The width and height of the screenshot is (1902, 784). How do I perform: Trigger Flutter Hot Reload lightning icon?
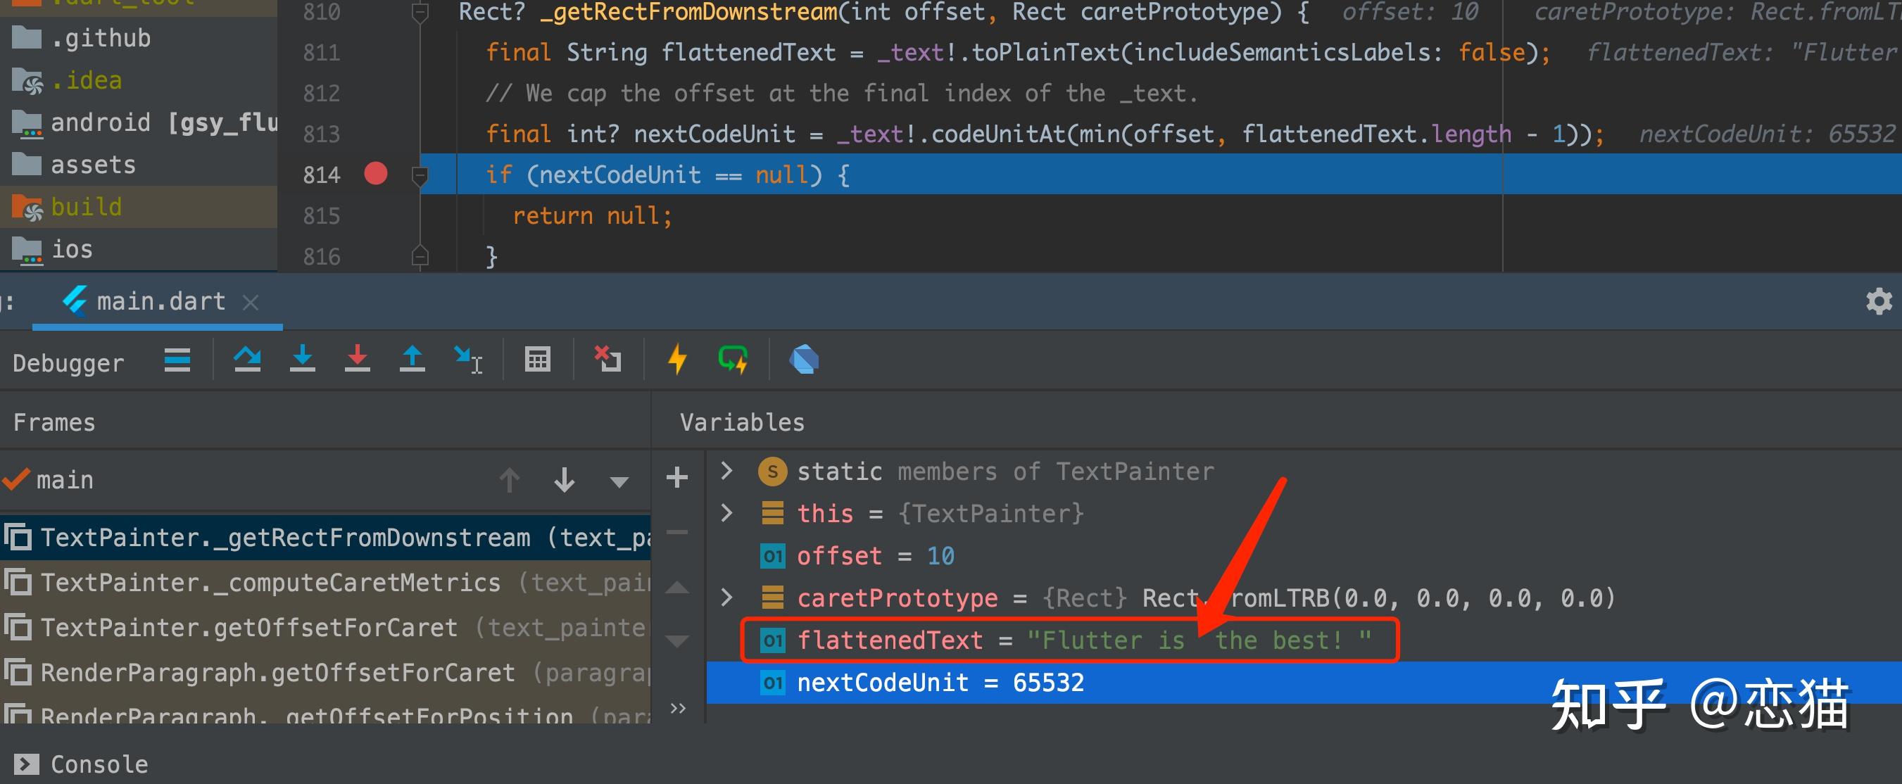677,360
